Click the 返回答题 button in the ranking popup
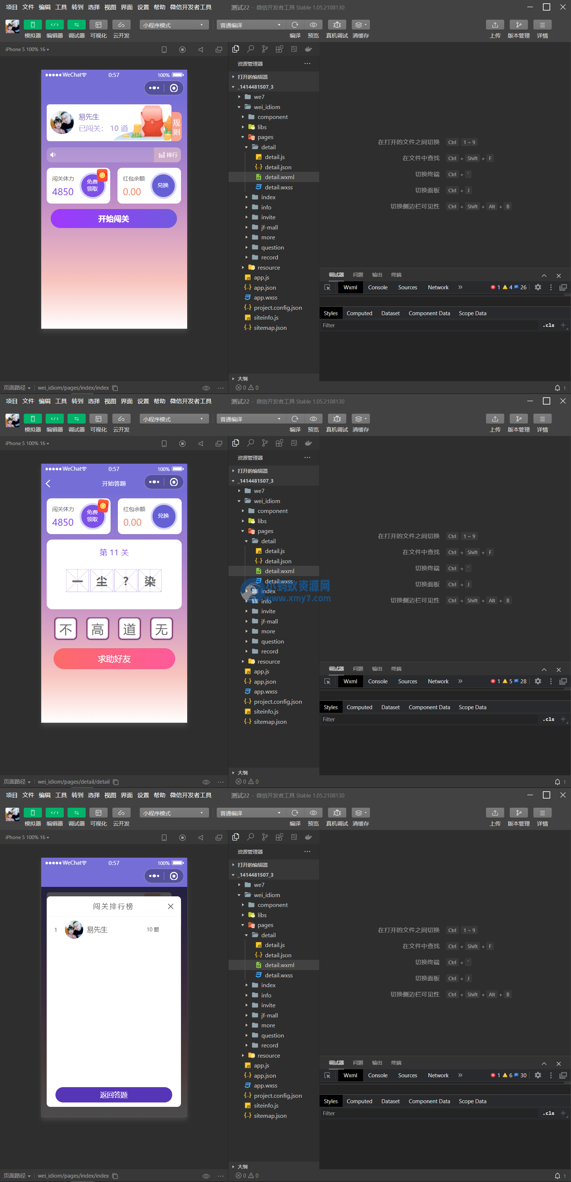The width and height of the screenshot is (571, 1182). [114, 1094]
